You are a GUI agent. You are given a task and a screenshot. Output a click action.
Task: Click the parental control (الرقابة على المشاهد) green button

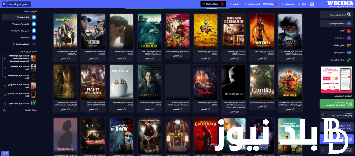336,103
